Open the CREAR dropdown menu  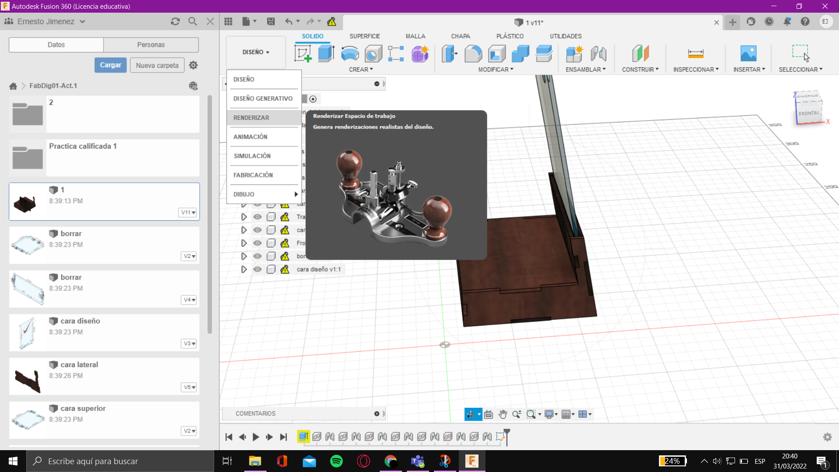(x=361, y=69)
